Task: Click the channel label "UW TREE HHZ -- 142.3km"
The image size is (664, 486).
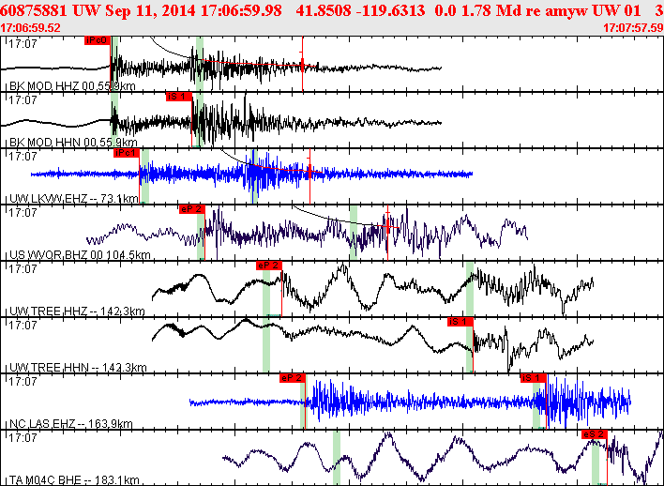Action: (77, 311)
